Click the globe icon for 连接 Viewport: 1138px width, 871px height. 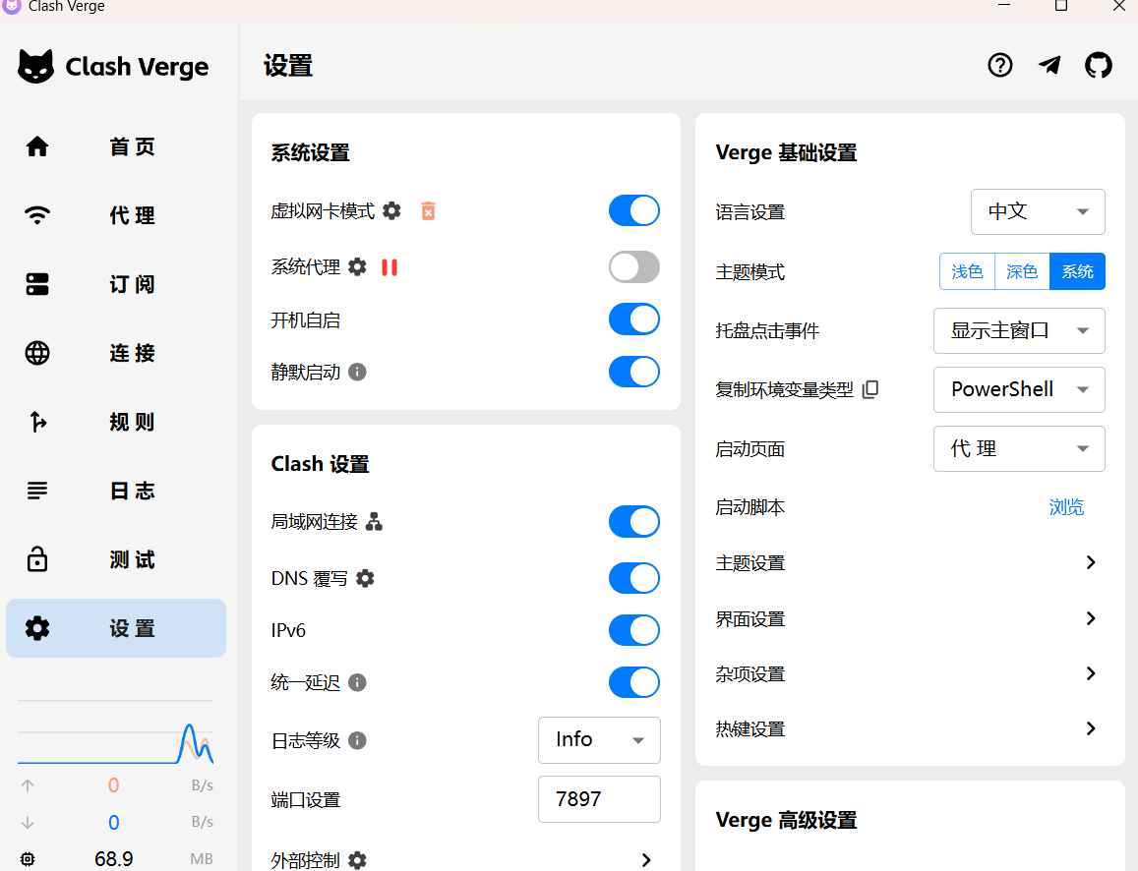coord(37,353)
